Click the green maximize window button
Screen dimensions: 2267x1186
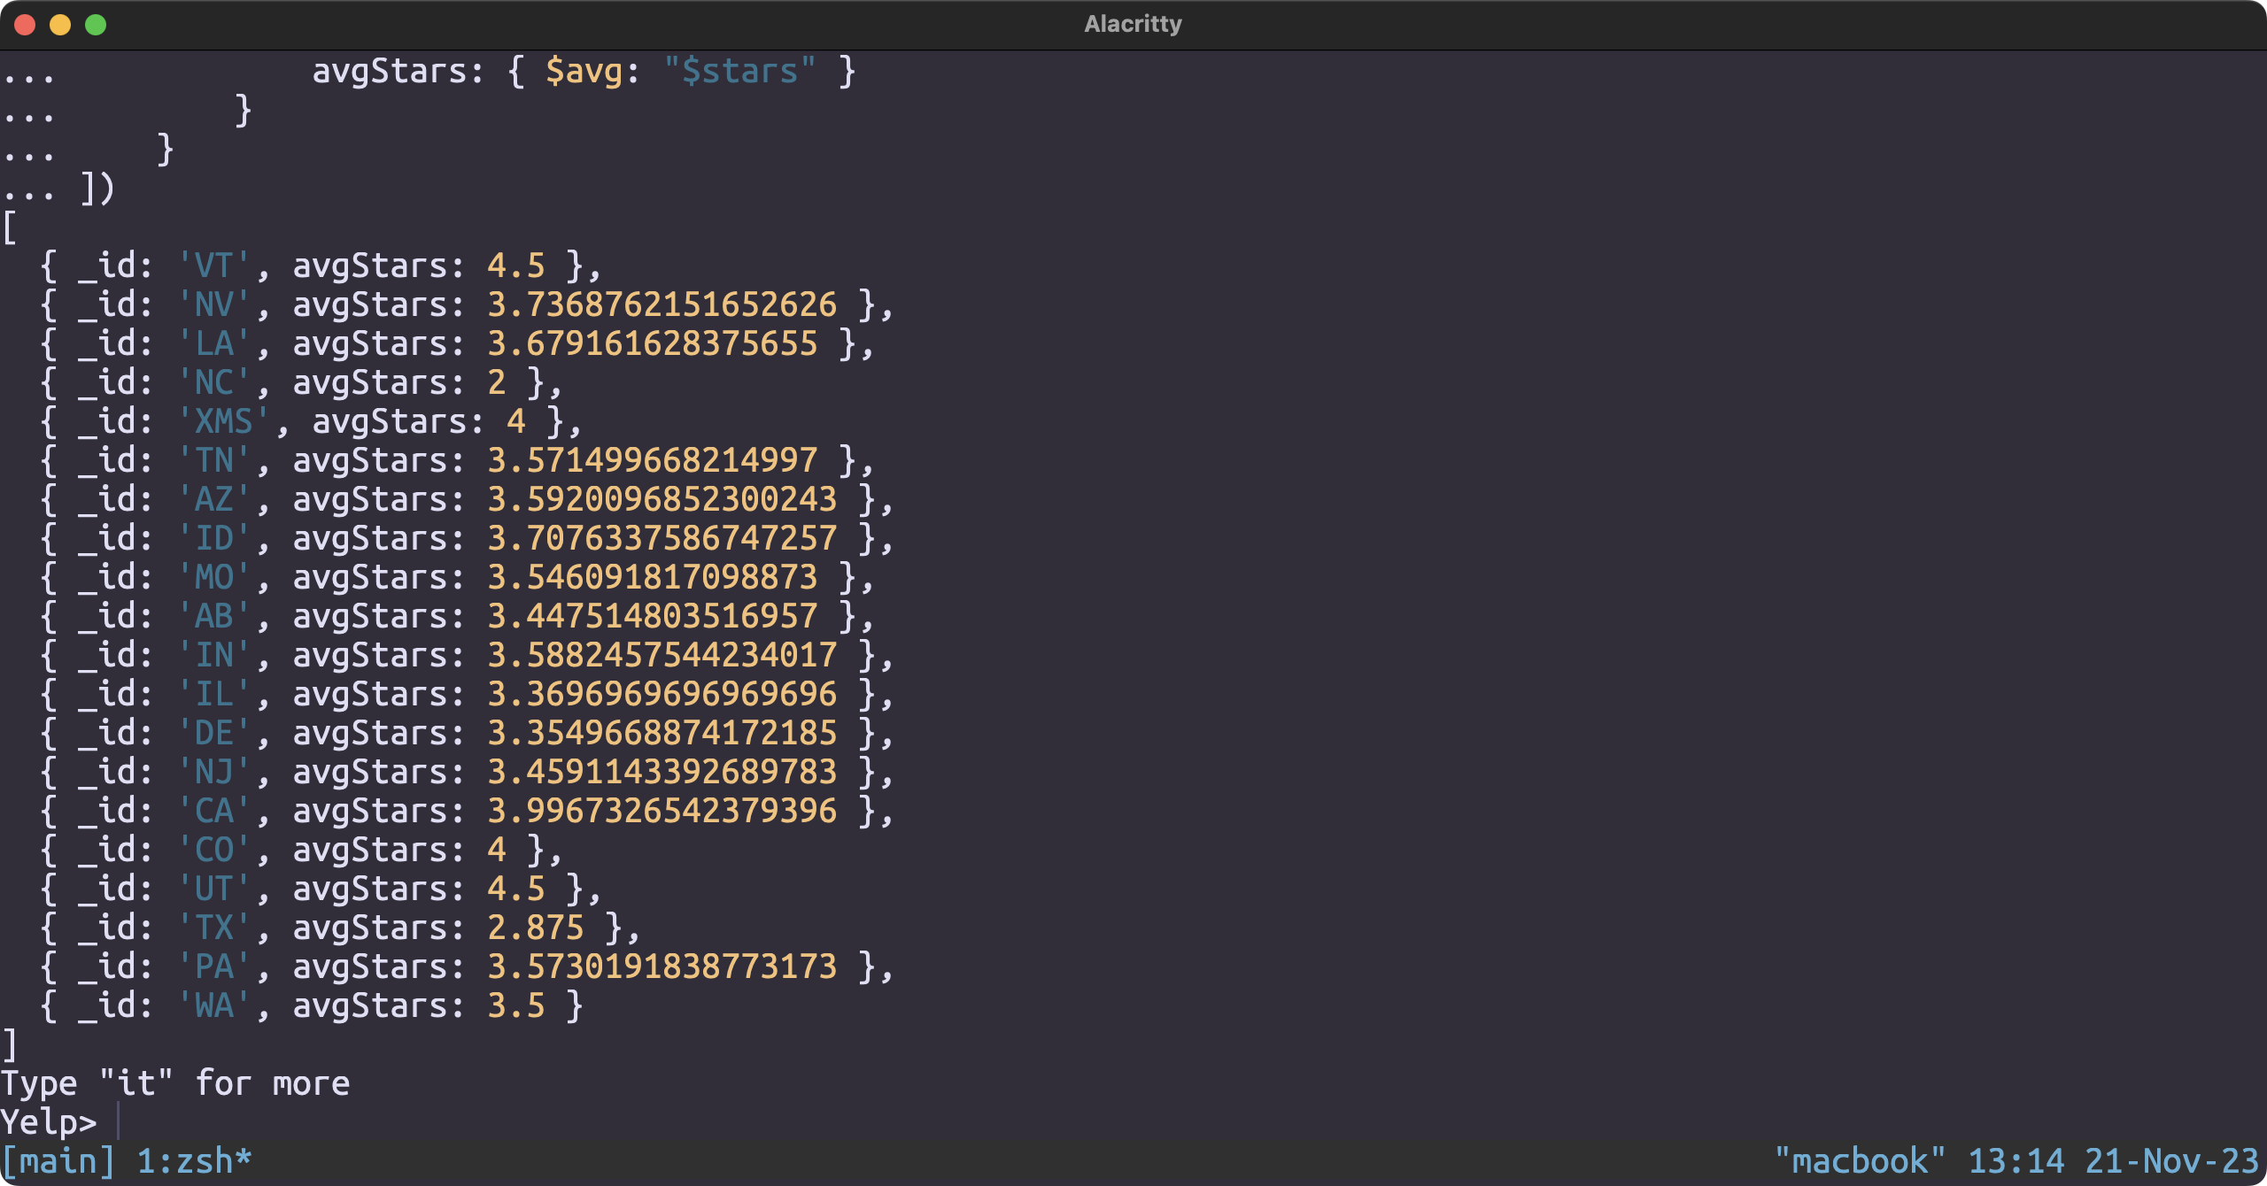point(96,25)
